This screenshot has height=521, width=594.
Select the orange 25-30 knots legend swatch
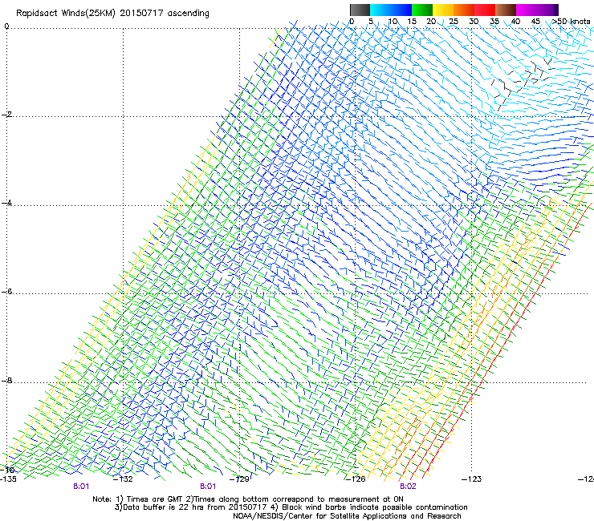(x=464, y=10)
